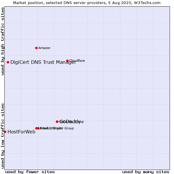Click the "used by many sites" axis label
Image resolution: width=174 pixels, height=174 pixels.
[146, 172]
